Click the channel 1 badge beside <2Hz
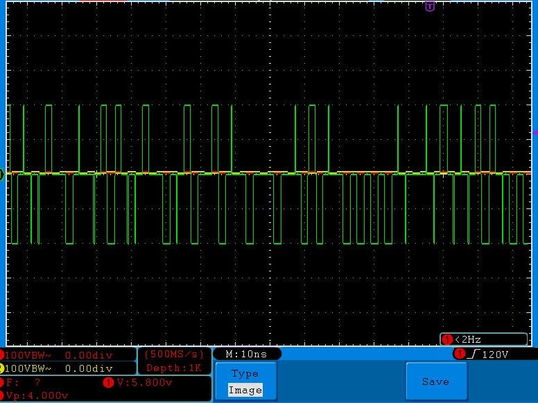The height and width of the screenshot is (403, 538). [447, 339]
